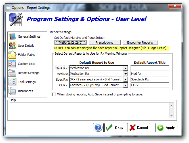The width and height of the screenshot is (189, 143).
Task: Go to Custom Lists section
Action: 26,64
